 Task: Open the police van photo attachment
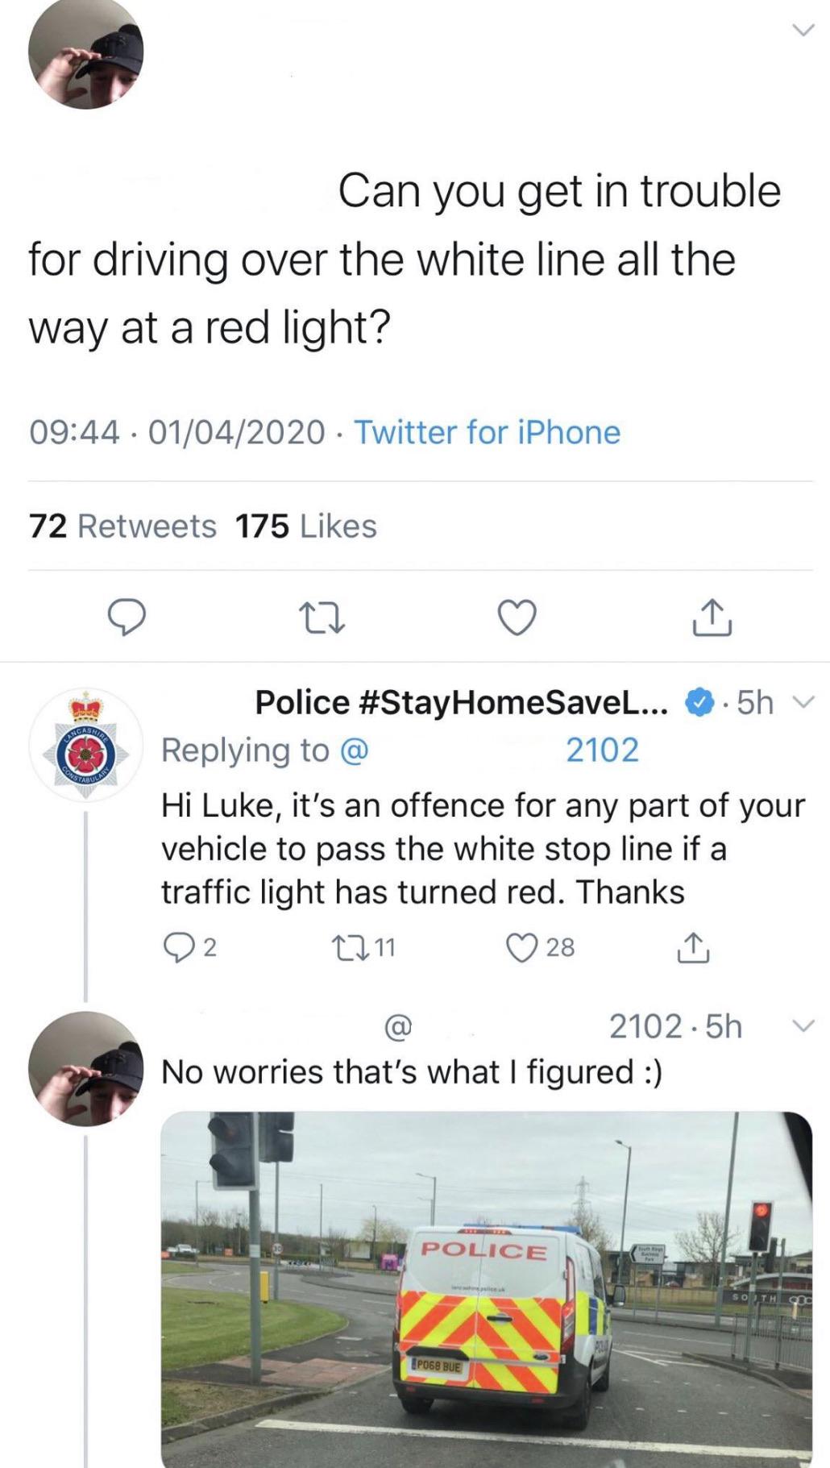click(487, 1288)
